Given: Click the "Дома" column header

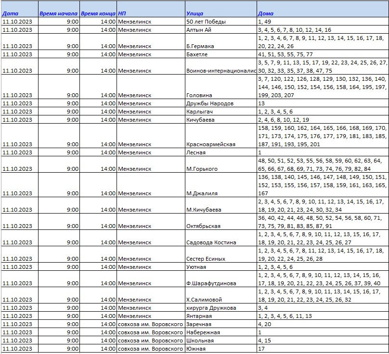Looking at the screenshot, I should [x=322, y=13].
